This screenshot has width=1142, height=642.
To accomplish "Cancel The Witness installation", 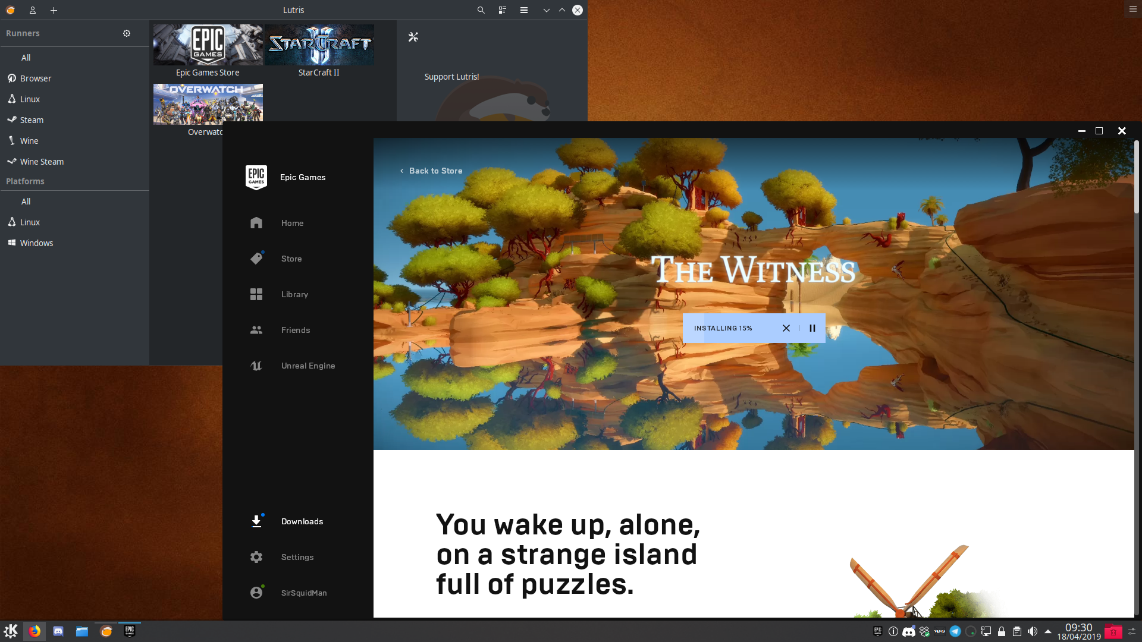I will point(786,328).
